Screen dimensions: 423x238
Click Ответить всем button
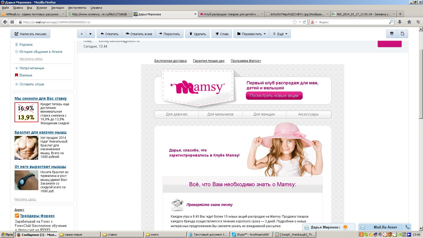point(139,34)
